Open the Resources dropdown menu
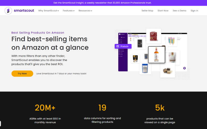The image size is (207, 129). (x=85, y=11)
